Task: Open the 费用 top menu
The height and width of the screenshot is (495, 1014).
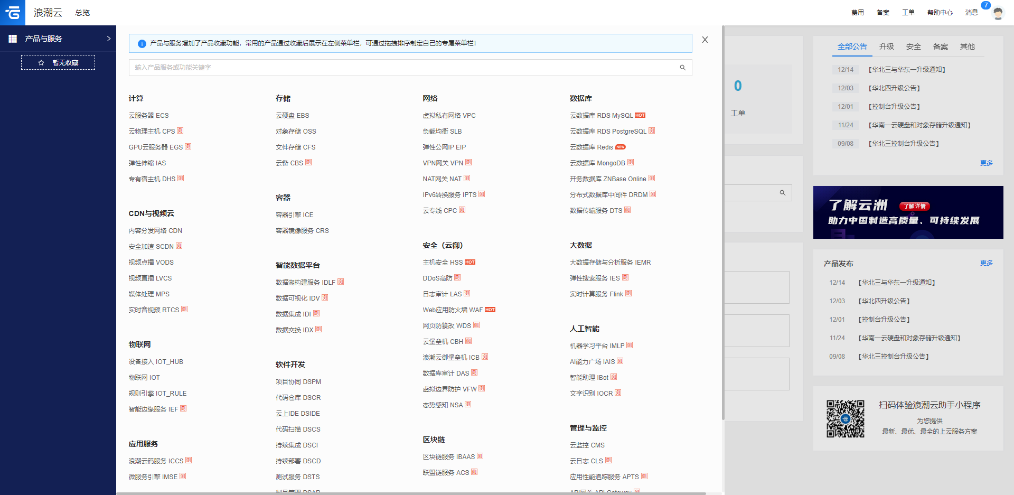Action: [858, 13]
